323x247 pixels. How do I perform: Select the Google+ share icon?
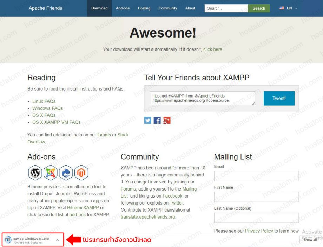(167, 120)
